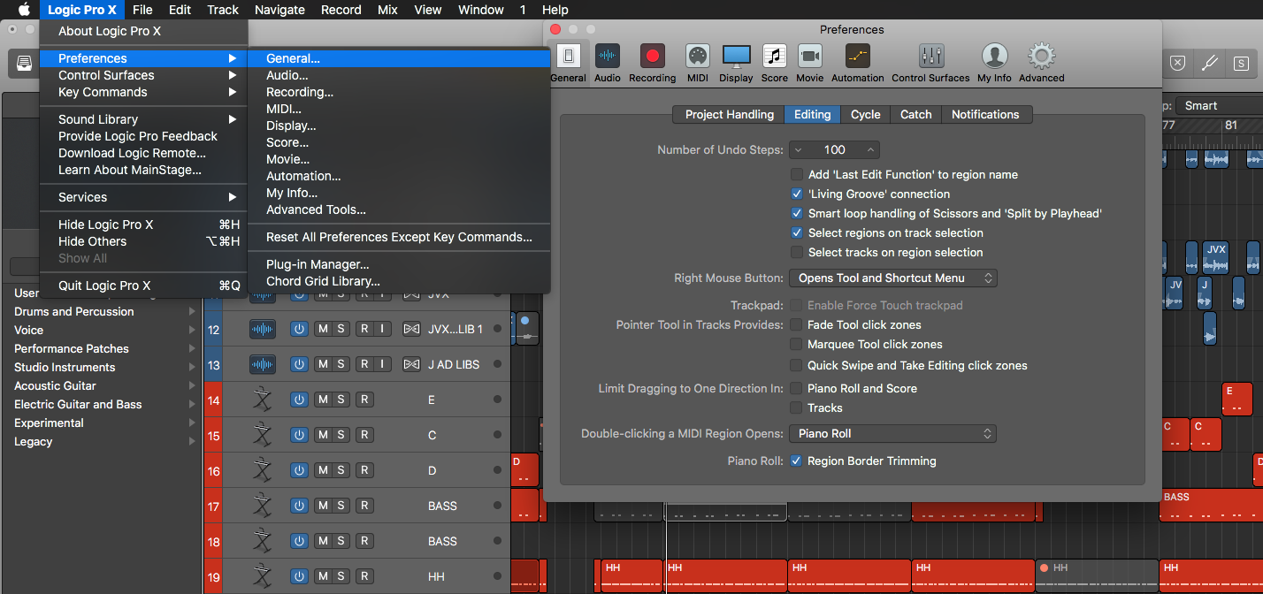The height and width of the screenshot is (594, 1263).
Task: Switch to the Score preferences pane
Action: point(774,62)
